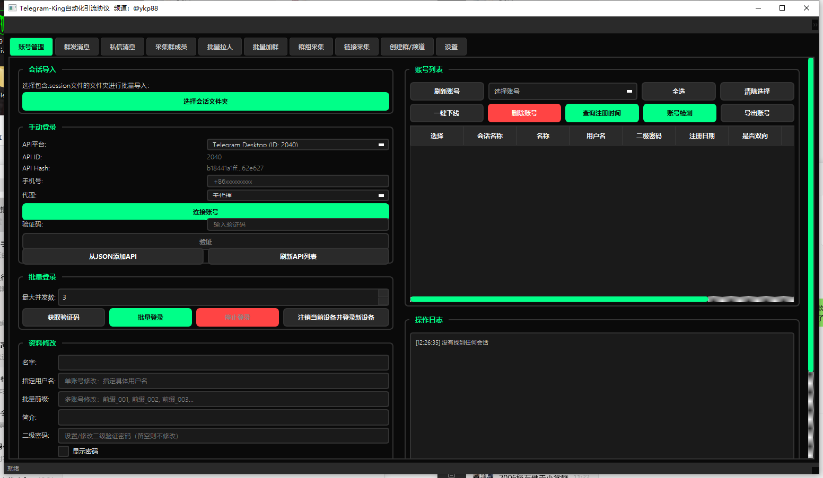Click the 账号检测 button
The height and width of the screenshot is (478, 823).
pyautogui.click(x=679, y=113)
